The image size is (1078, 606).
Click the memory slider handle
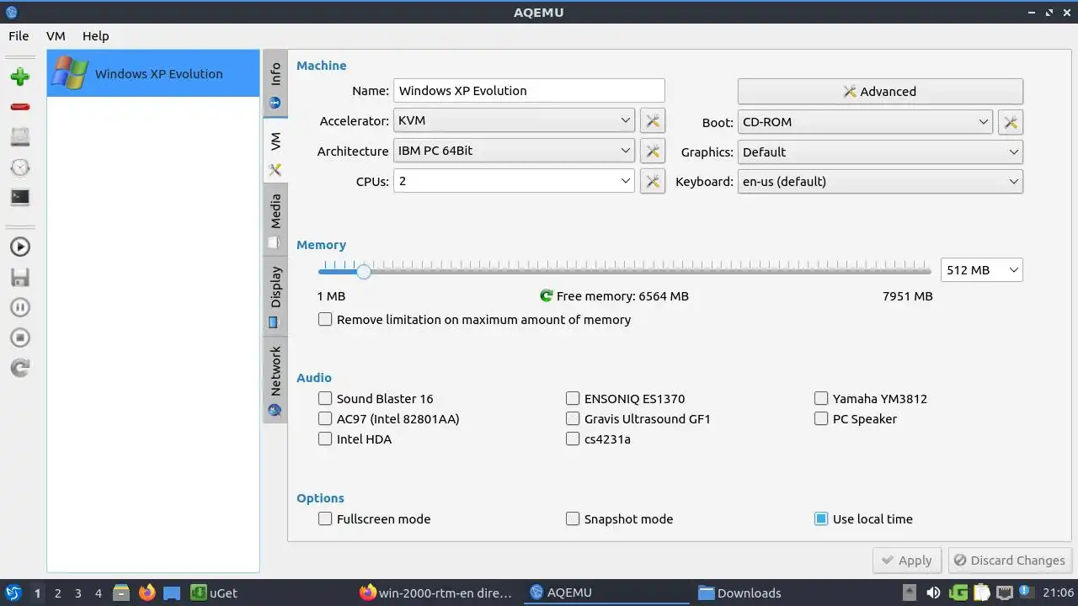coord(363,271)
